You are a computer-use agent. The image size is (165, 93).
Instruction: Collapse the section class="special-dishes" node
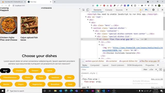point(92,28)
